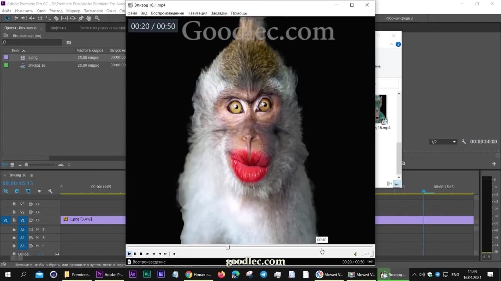This screenshot has height=281, width=501.
Task: Open Маркер menu in Premiere
Action: click(x=73, y=11)
